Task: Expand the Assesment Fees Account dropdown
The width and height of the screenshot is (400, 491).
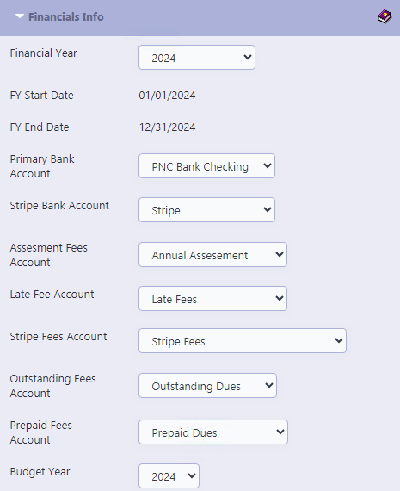Action: point(212,255)
